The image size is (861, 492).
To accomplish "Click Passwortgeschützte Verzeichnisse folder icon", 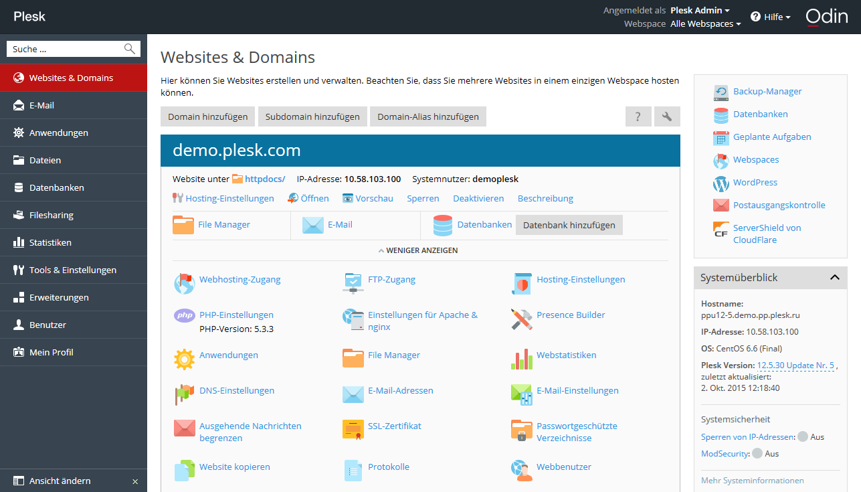I will [521, 430].
